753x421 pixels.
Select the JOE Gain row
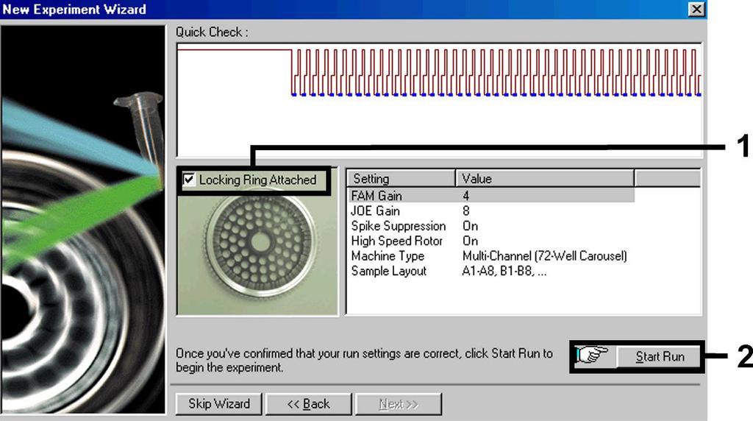coord(490,210)
